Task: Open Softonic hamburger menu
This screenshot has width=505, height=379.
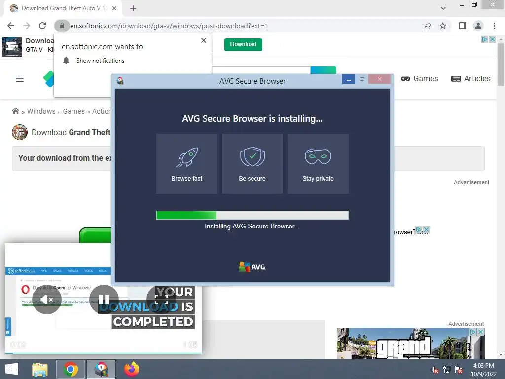Action: point(20,79)
